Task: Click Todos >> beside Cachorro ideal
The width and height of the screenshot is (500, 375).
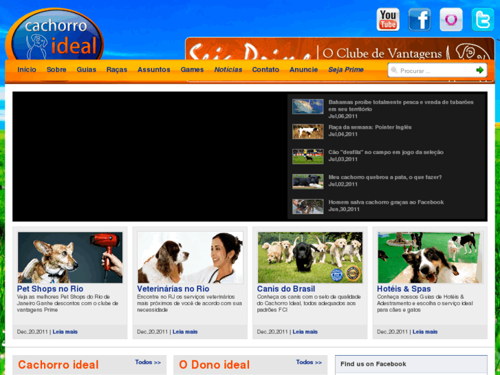Action: point(148,362)
